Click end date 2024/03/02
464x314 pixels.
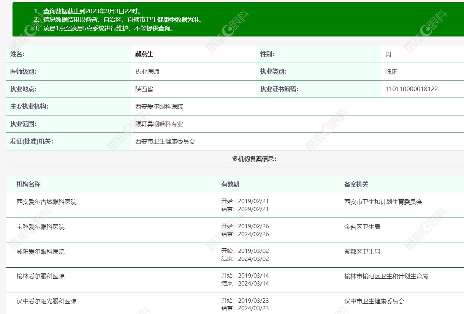click(253, 259)
